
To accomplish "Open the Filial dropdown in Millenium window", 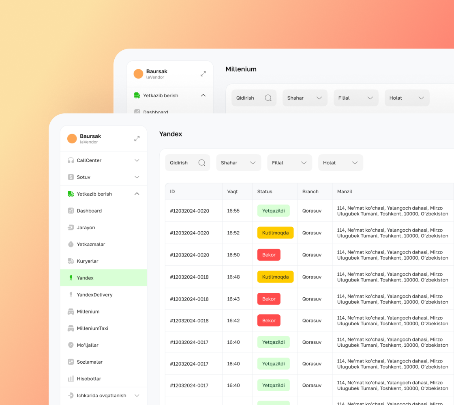I will click(x=356, y=98).
